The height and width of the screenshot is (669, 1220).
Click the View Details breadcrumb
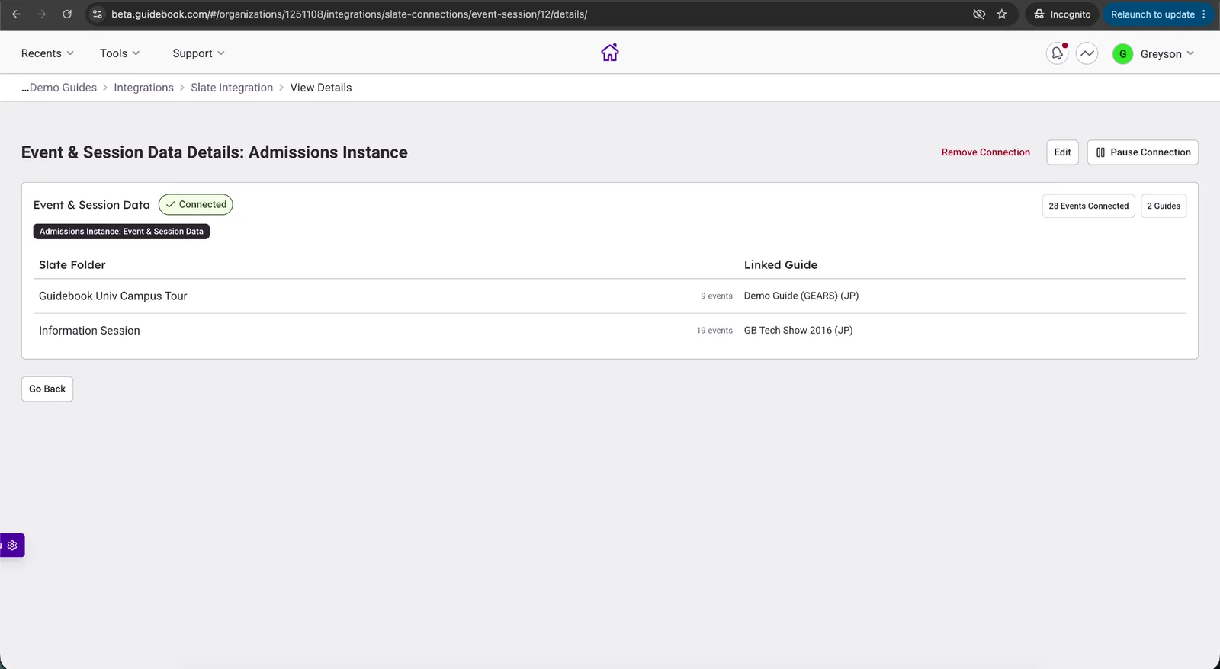click(321, 88)
